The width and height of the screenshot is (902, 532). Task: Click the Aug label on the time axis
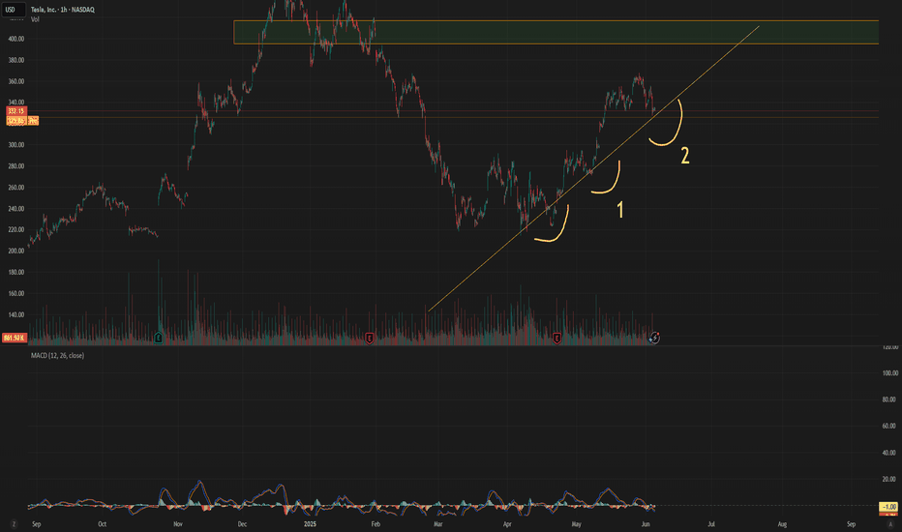[x=782, y=524]
